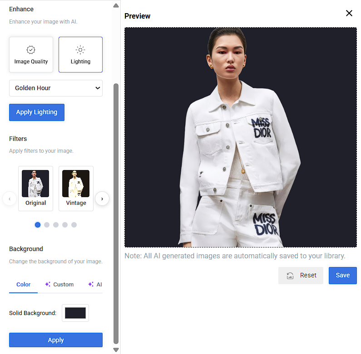Choose the Vintage filter thumbnail
Image resolution: width=361 pixels, height=354 pixels.
point(76,189)
